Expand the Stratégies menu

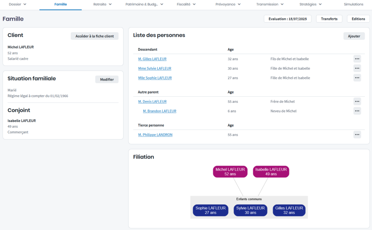point(310,4)
